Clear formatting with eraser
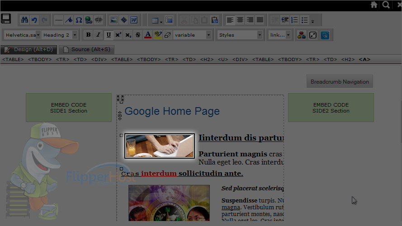The image size is (402, 226). click(168, 35)
